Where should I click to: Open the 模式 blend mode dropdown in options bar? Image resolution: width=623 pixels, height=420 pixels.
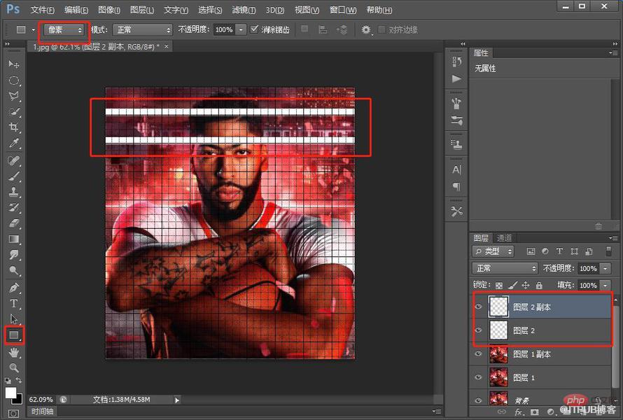[142, 30]
